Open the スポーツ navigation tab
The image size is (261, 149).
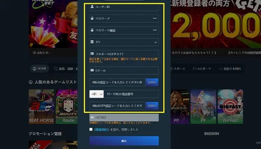coord(177,69)
